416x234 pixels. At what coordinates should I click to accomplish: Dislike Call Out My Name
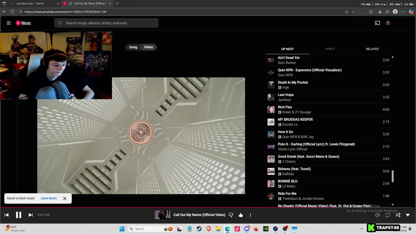point(231,215)
